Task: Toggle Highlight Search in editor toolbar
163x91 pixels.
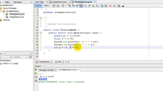Action: [81, 6]
